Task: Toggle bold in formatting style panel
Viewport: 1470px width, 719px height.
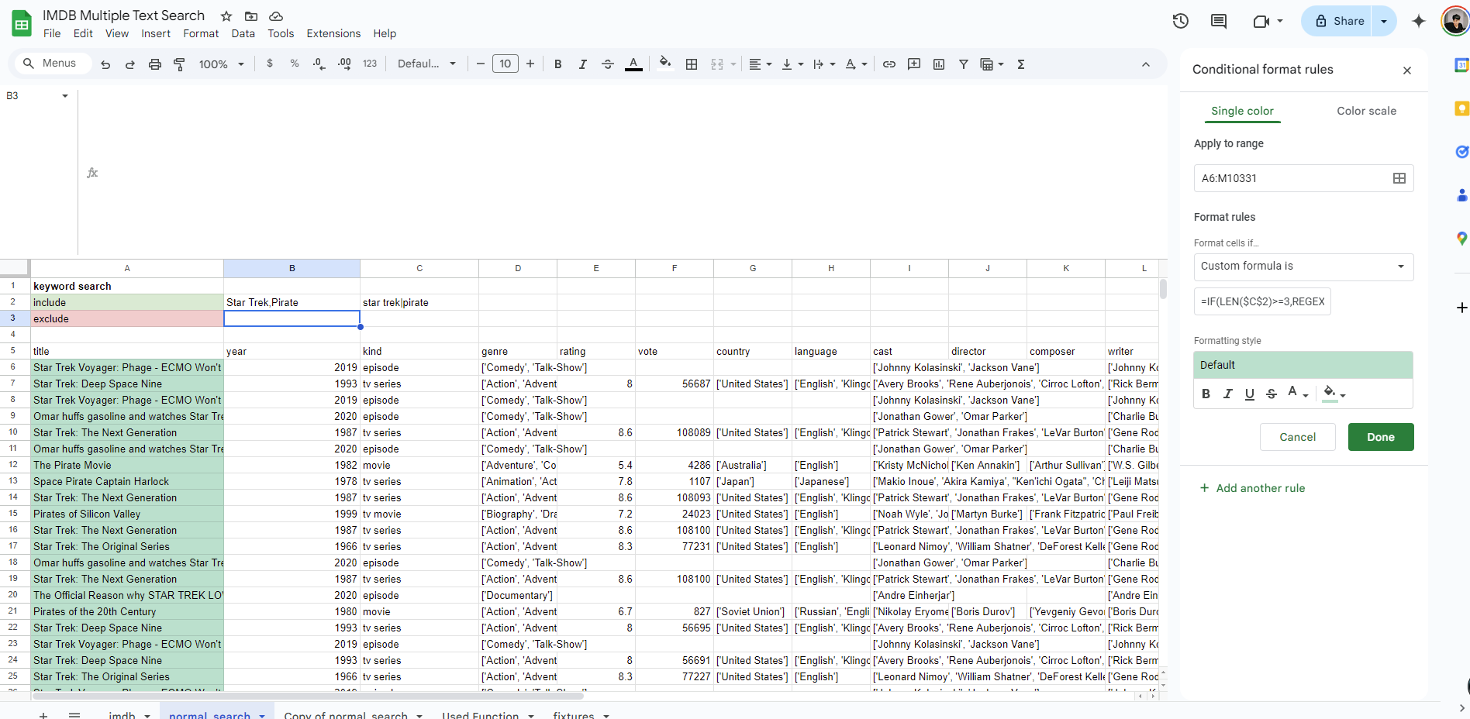Action: (x=1206, y=394)
